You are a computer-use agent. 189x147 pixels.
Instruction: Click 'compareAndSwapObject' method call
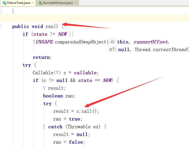(x=81, y=42)
